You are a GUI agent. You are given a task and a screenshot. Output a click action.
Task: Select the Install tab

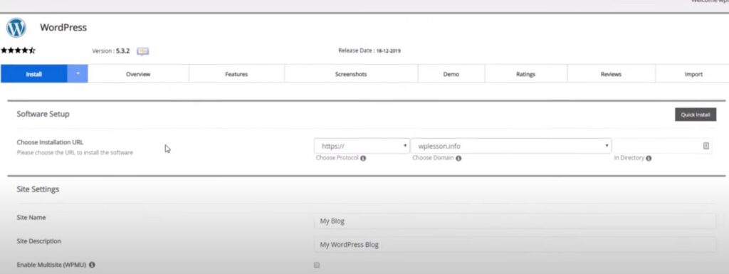[x=34, y=74]
